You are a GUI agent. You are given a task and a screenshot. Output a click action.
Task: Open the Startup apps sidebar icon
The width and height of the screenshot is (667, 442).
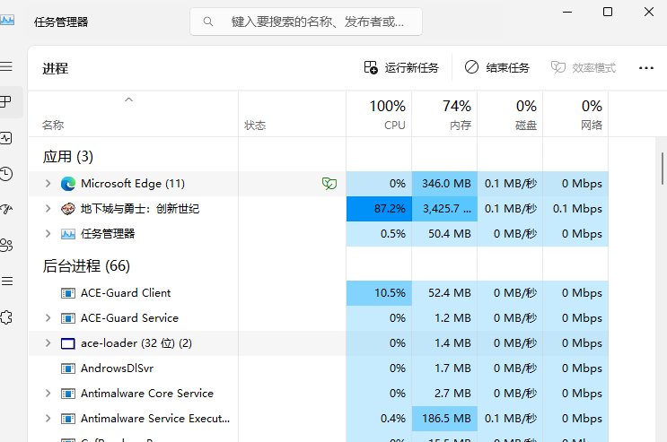6,209
